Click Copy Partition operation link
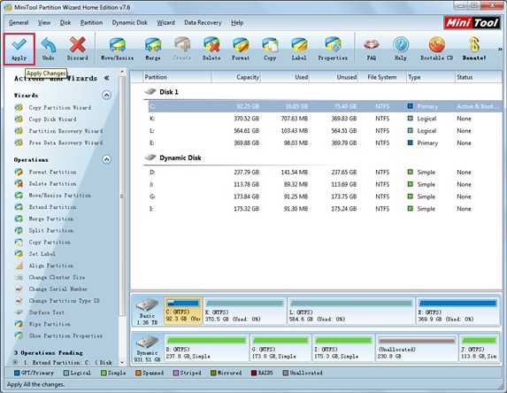Viewport: 507px width, 393px height. tap(50, 243)
